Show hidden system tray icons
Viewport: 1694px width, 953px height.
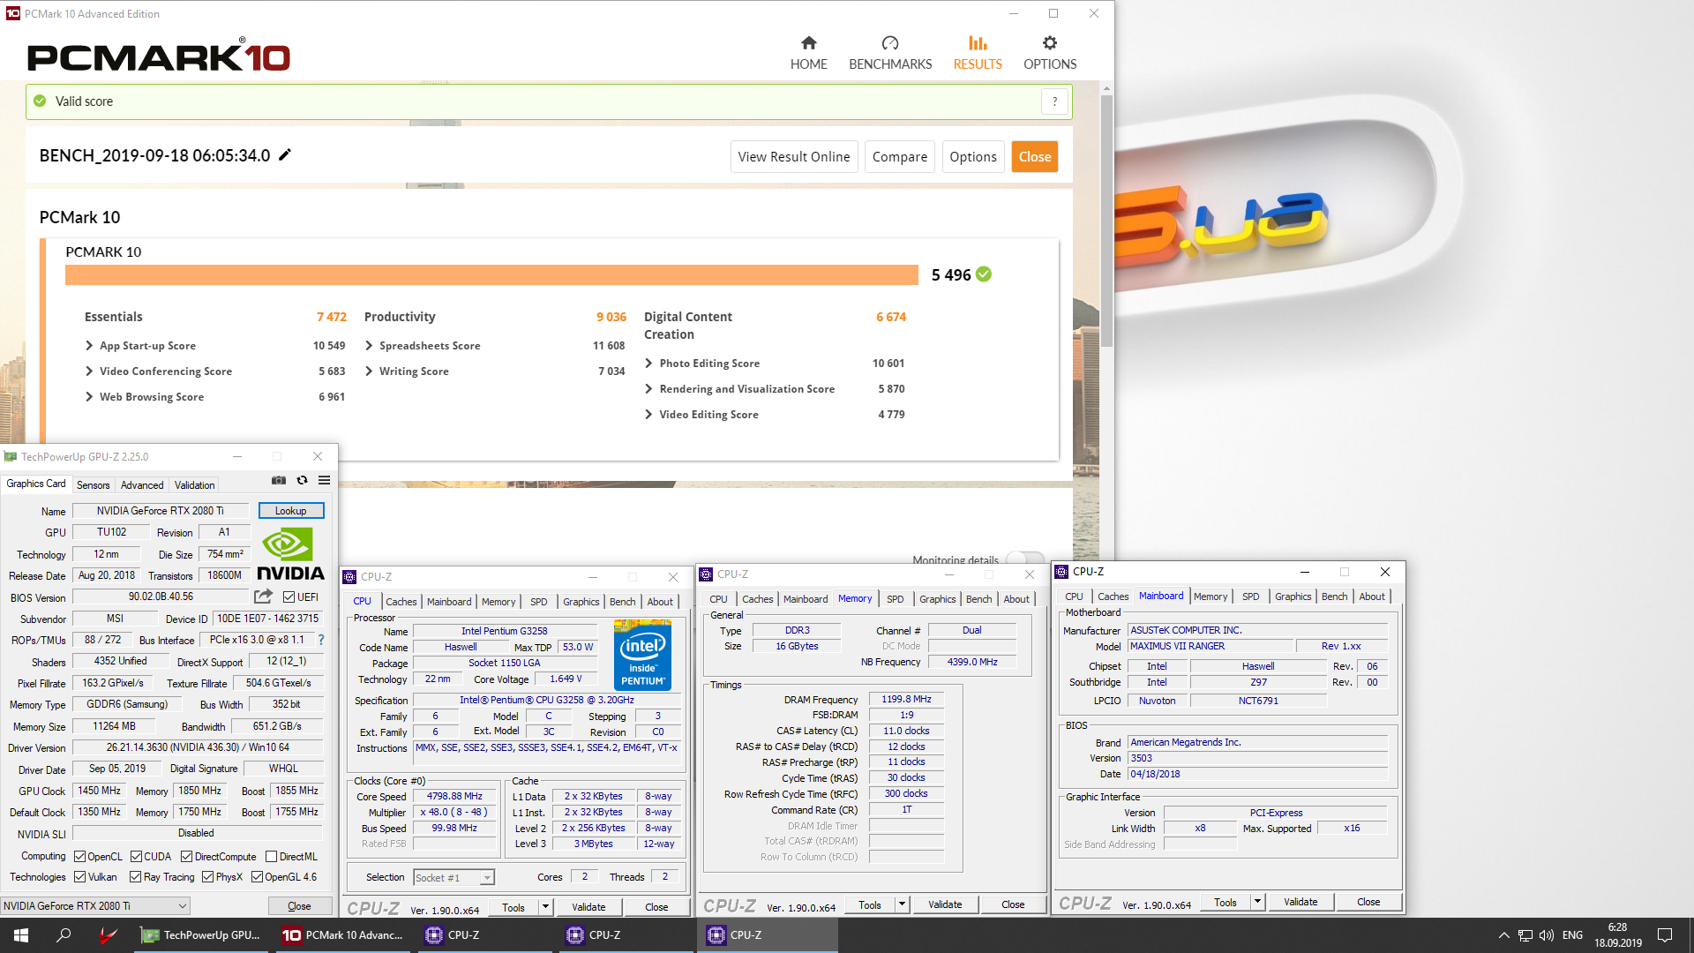[x=1503, y=935]
